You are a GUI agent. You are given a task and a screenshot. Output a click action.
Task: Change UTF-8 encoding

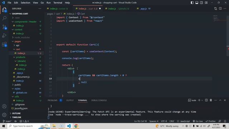coord(164,121)
